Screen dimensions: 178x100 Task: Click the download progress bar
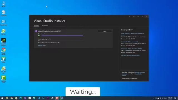62,36
